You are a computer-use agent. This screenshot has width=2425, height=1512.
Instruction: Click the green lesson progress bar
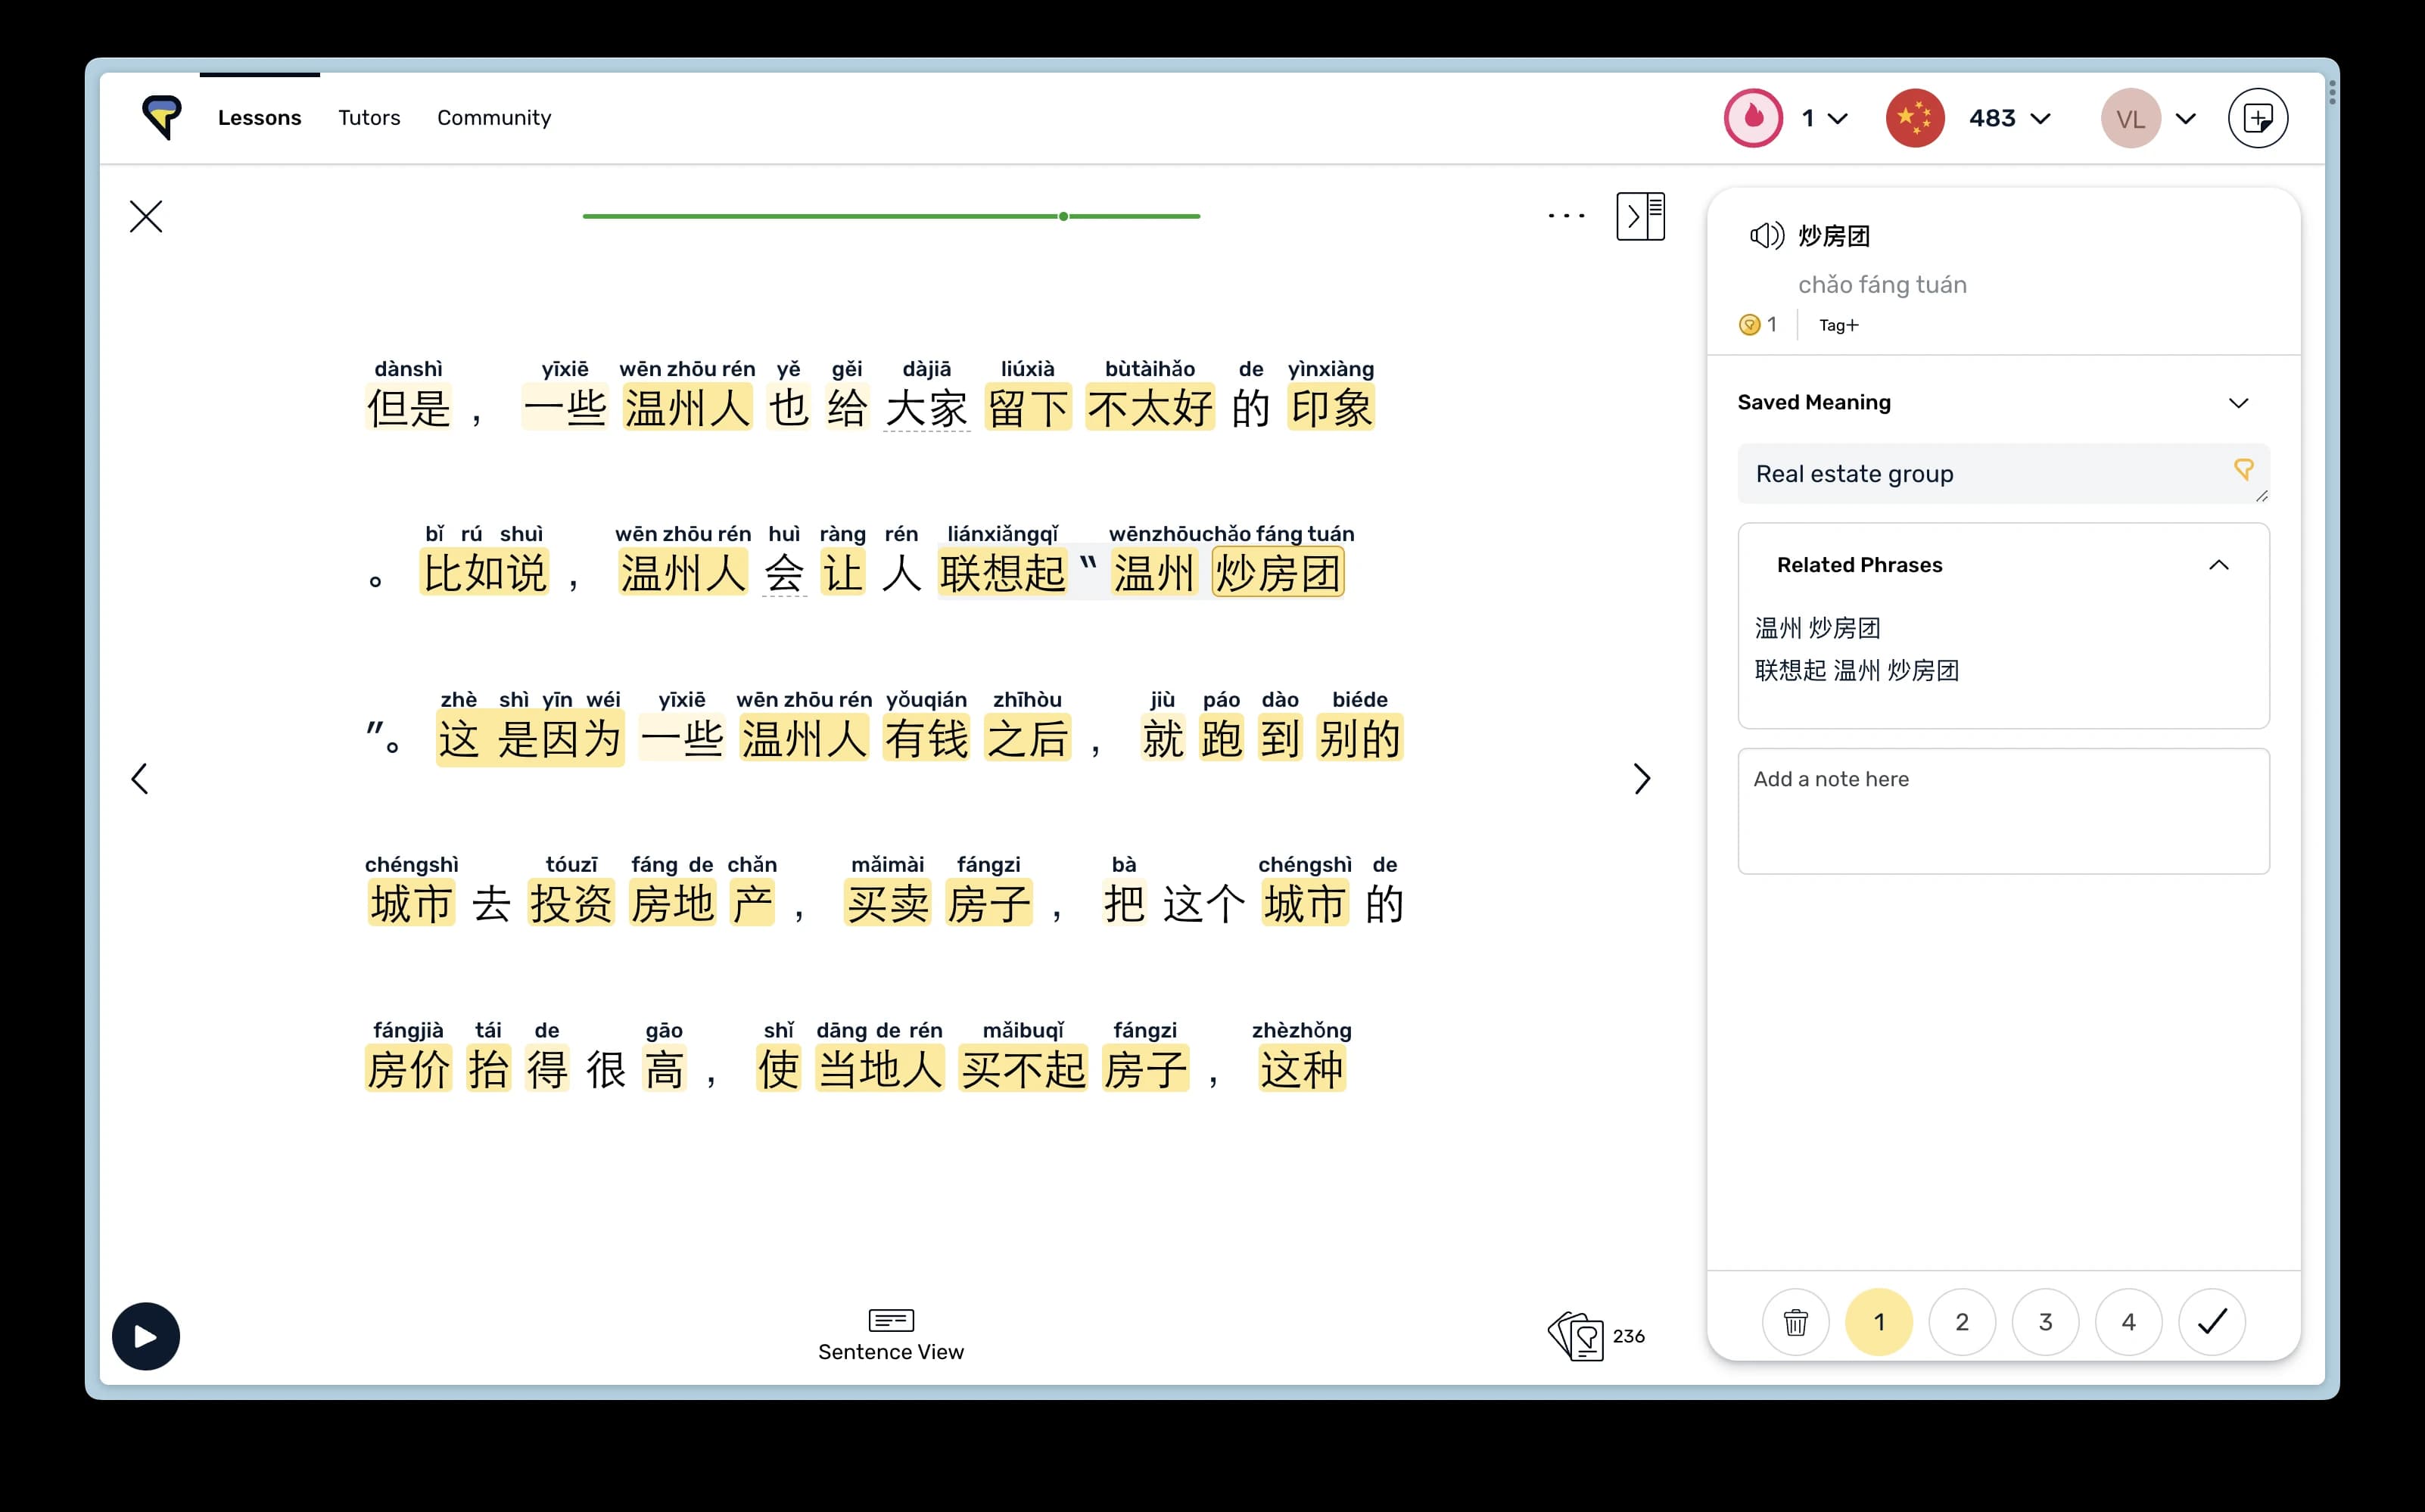[x=890, y=216]
